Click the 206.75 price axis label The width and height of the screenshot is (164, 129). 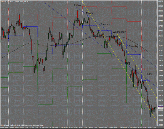coord(160,36)
